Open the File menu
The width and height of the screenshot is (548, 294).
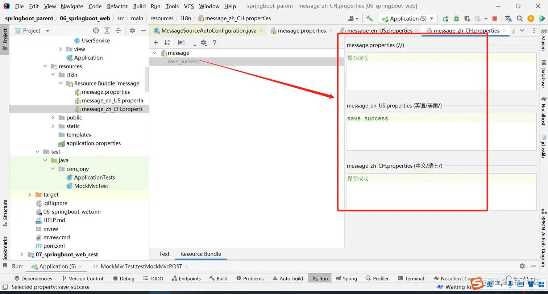pos(19,6)
